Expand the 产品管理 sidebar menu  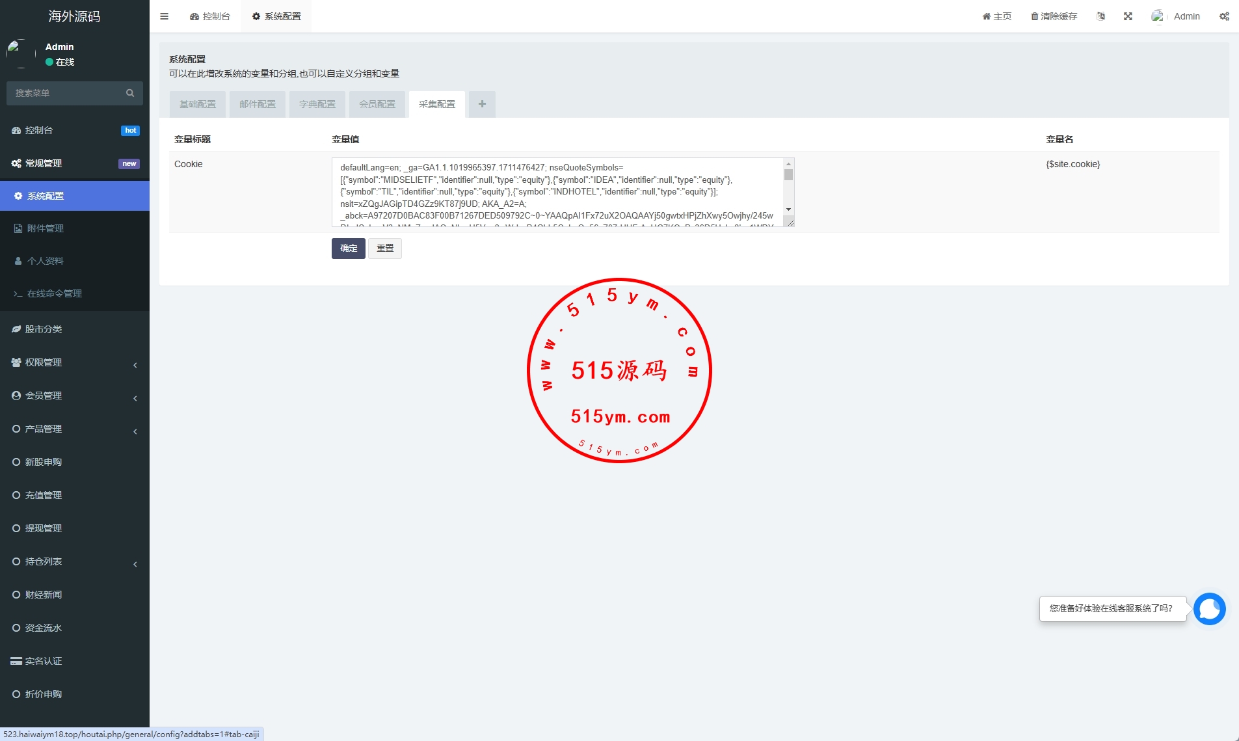pyautogui.click(x=75, y=429)
